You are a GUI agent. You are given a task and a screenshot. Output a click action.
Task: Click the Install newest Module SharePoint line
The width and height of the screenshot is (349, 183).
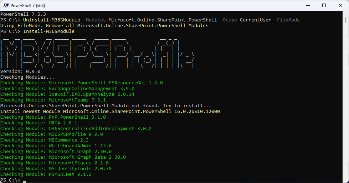110,112
